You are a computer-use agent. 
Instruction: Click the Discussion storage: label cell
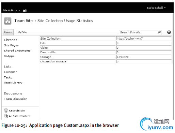(78, 61)
